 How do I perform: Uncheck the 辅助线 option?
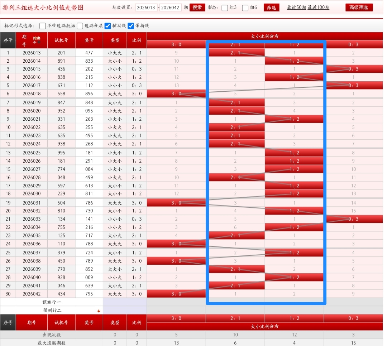(107, 26)
